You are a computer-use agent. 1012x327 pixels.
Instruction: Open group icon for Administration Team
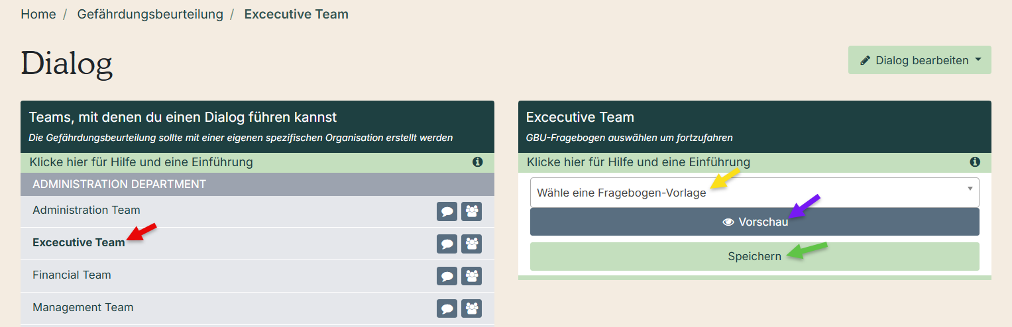471,212
